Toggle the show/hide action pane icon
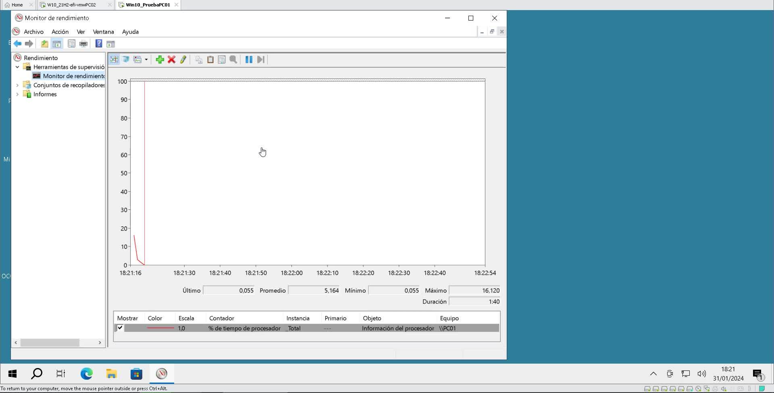 (x=110, y=43)
